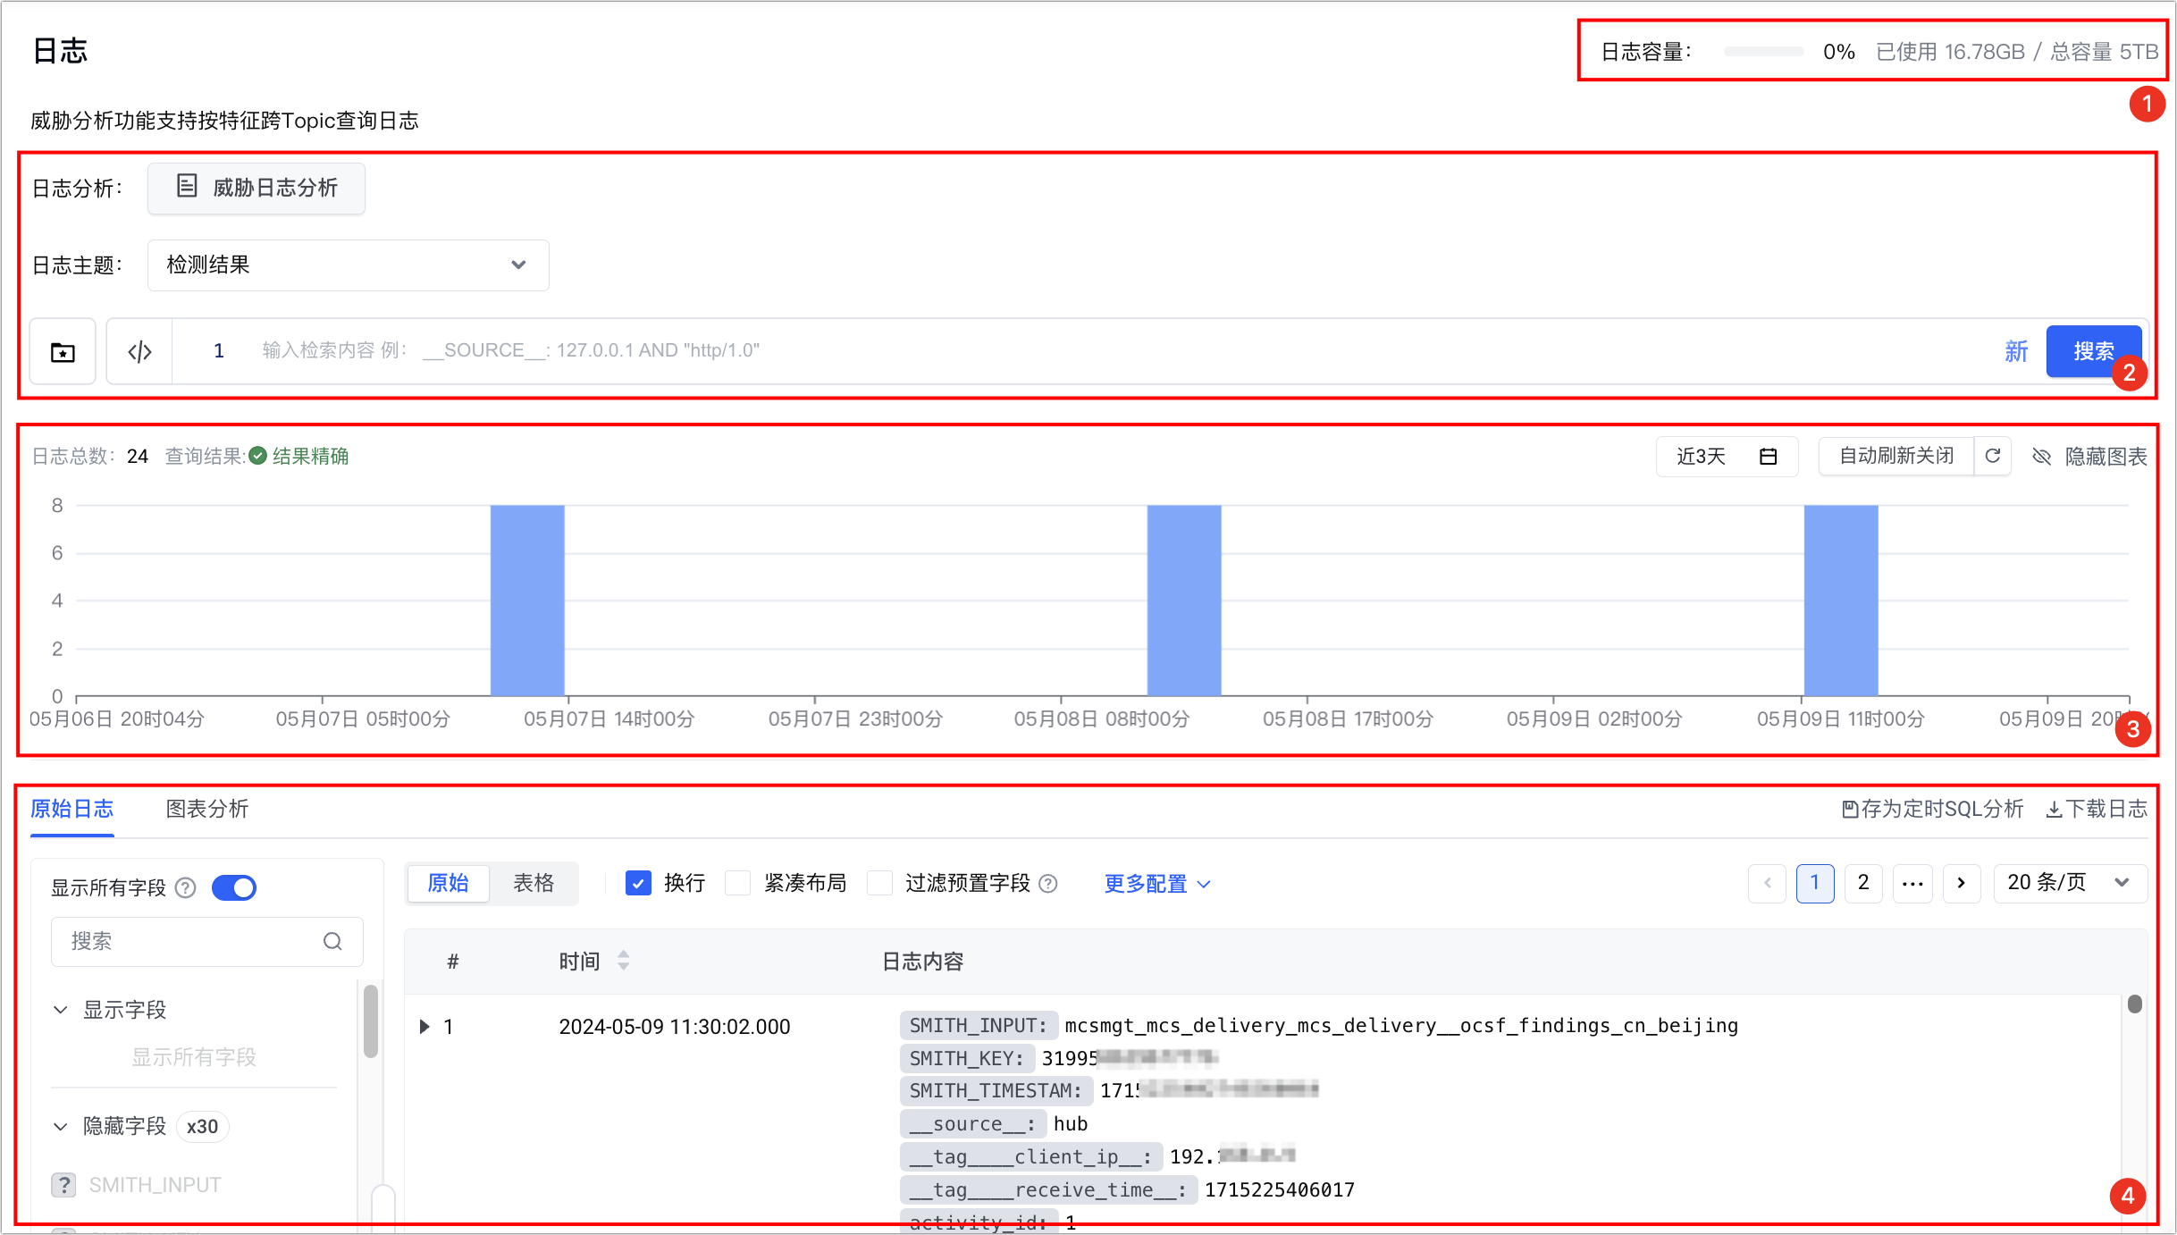
Task: Open the 威胁日志分析 button
Action: pyautogui.click(x=256, y=188)
